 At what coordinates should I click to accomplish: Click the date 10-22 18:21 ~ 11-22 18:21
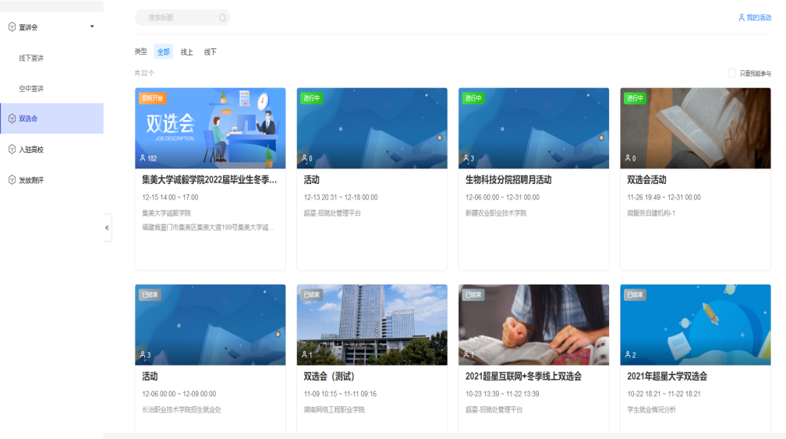coord(664,394)
